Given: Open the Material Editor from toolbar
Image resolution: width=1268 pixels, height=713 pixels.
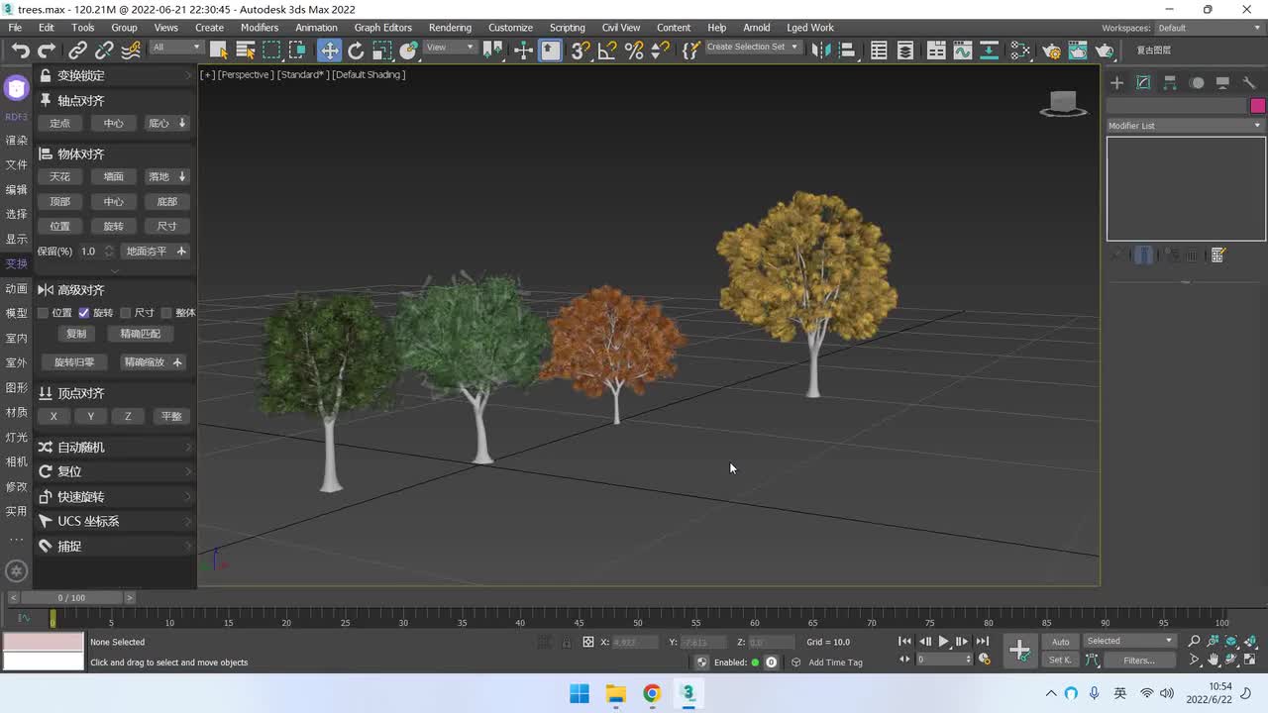Looking at the screenshot, I should pos(1020,51).
